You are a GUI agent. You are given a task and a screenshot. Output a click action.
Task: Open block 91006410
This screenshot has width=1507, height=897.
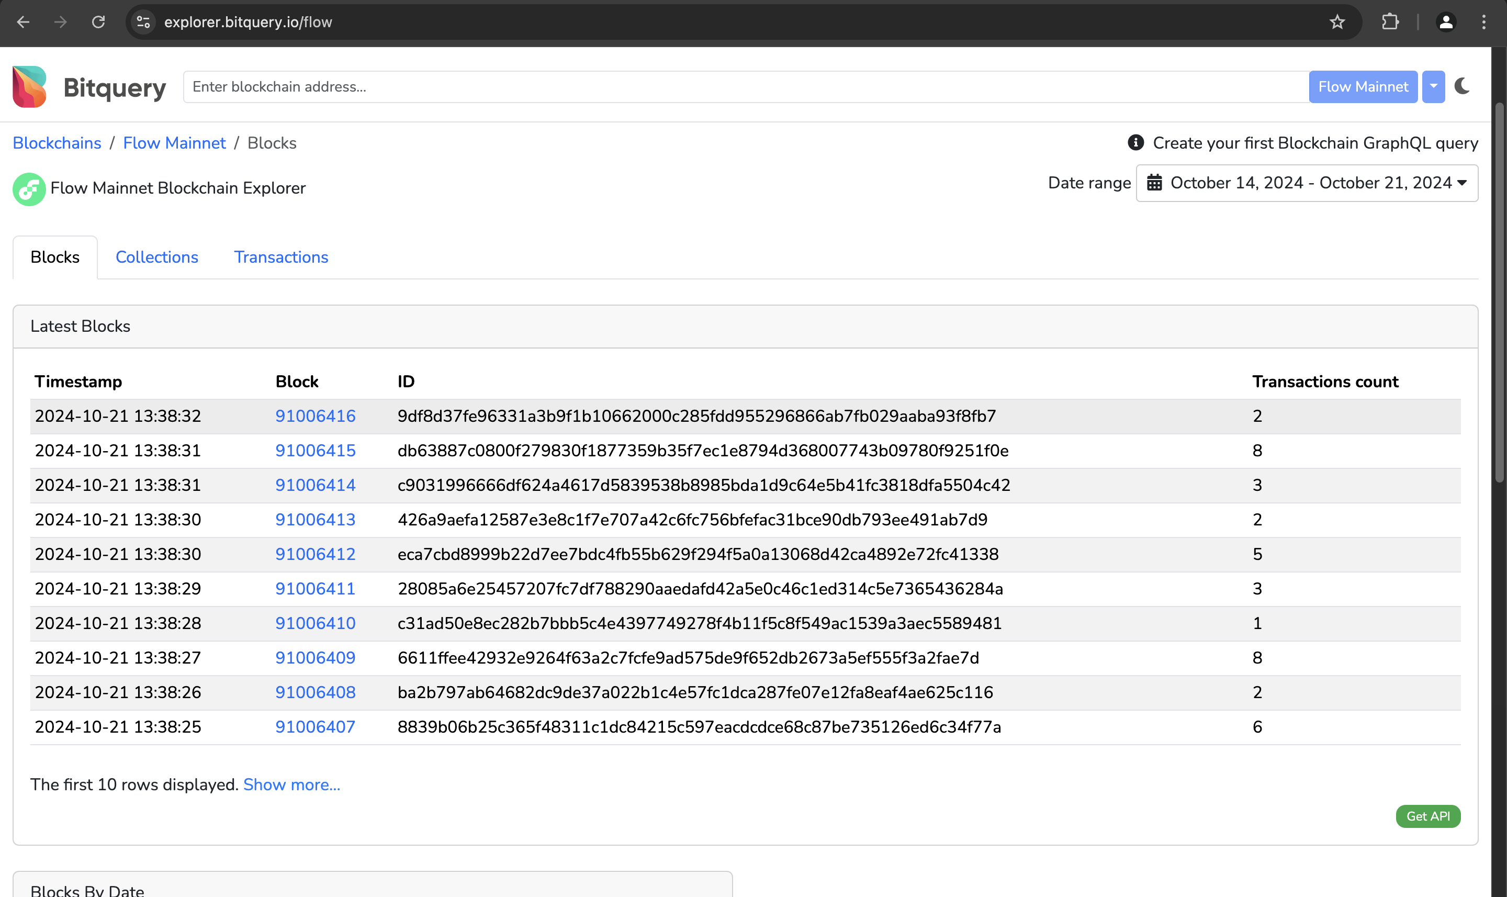click(x=315, y=623)
